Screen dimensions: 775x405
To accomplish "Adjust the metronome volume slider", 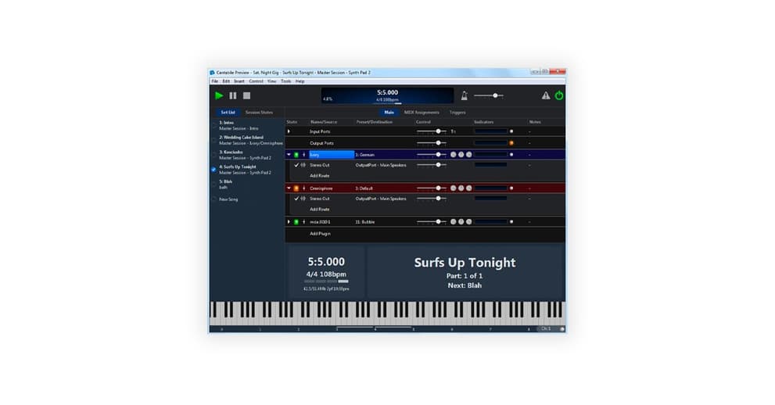I will (x=488, y=95).
